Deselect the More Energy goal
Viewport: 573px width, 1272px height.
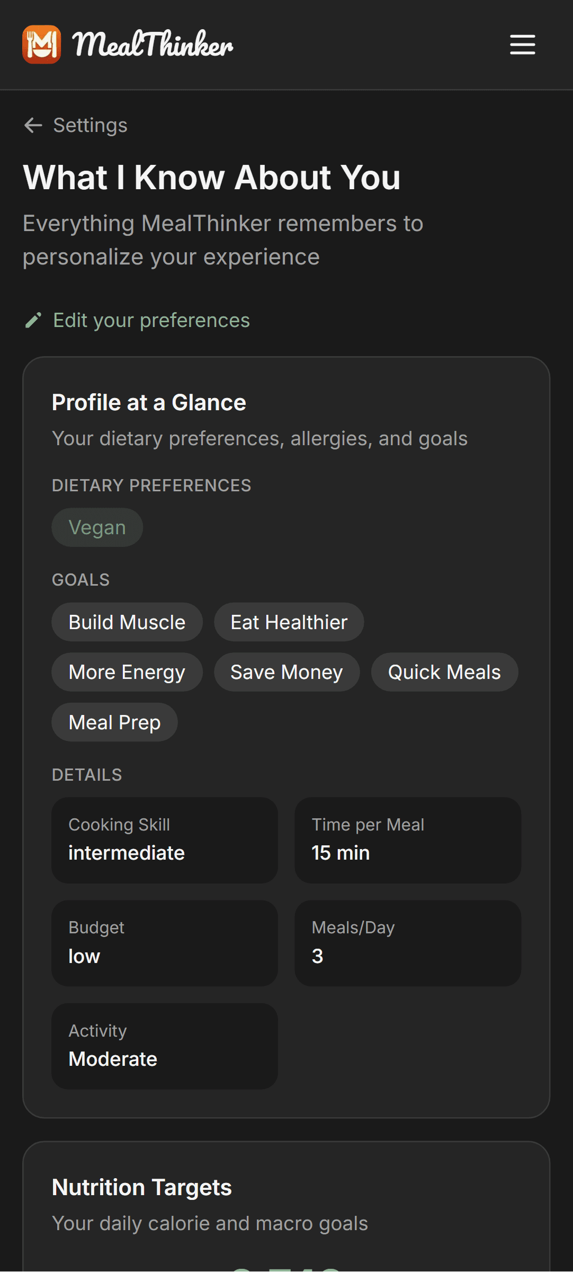click(127, 672)
